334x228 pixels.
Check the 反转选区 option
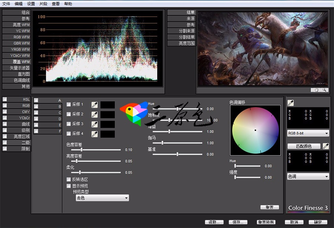(x=69, y=179)
